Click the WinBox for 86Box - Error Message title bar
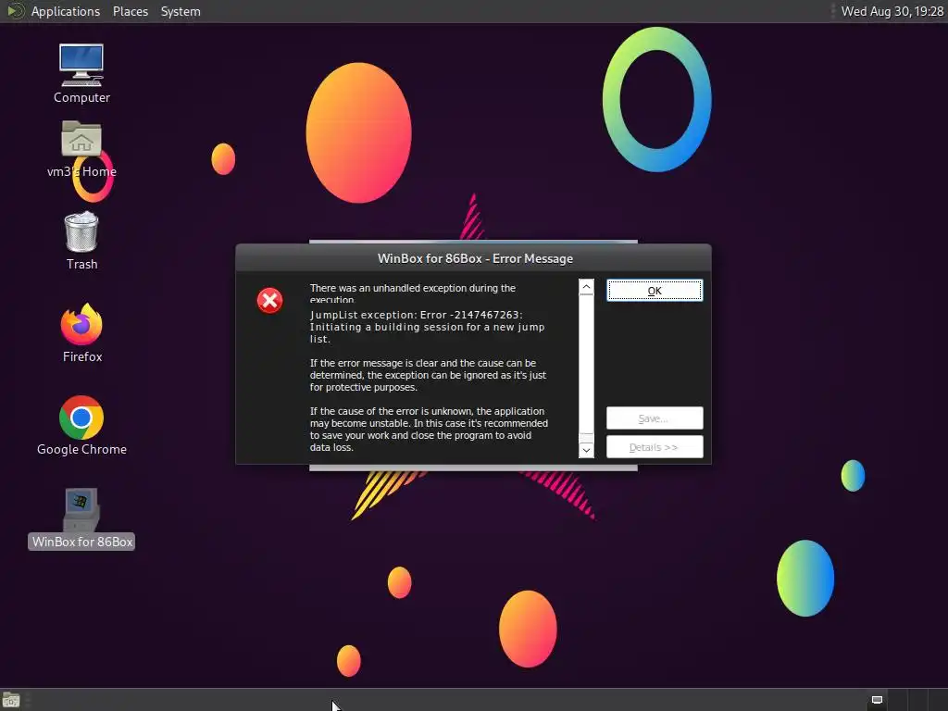This screenshot has height=711, width=948. [473, 258]
